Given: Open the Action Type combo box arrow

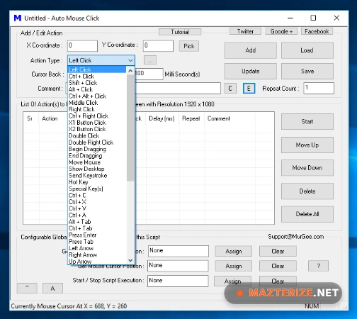Looking at the screenshot, I should [x=130, y=60].
